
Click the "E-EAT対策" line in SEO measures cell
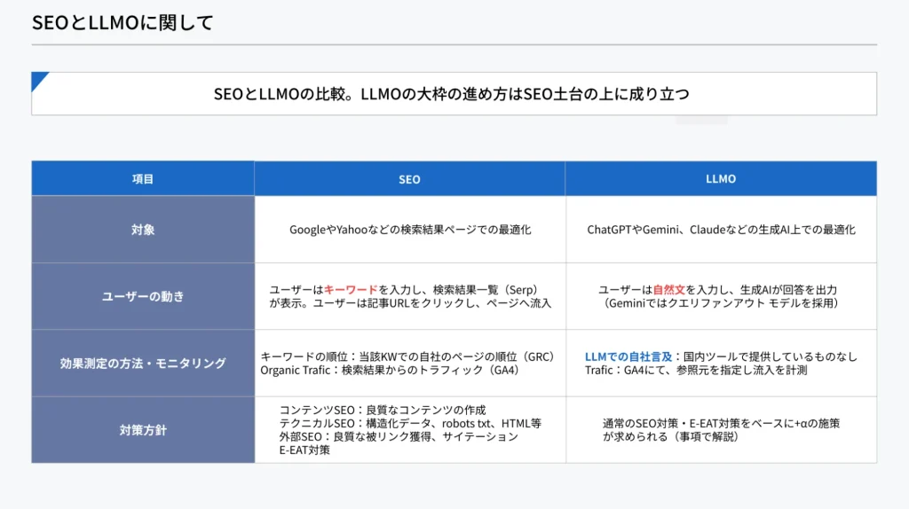click(x=304, y=450)
